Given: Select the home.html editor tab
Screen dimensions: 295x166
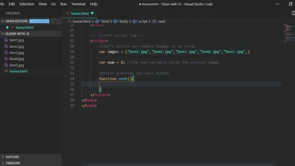Looking at the screenshot, I should (x=80, y=13).
